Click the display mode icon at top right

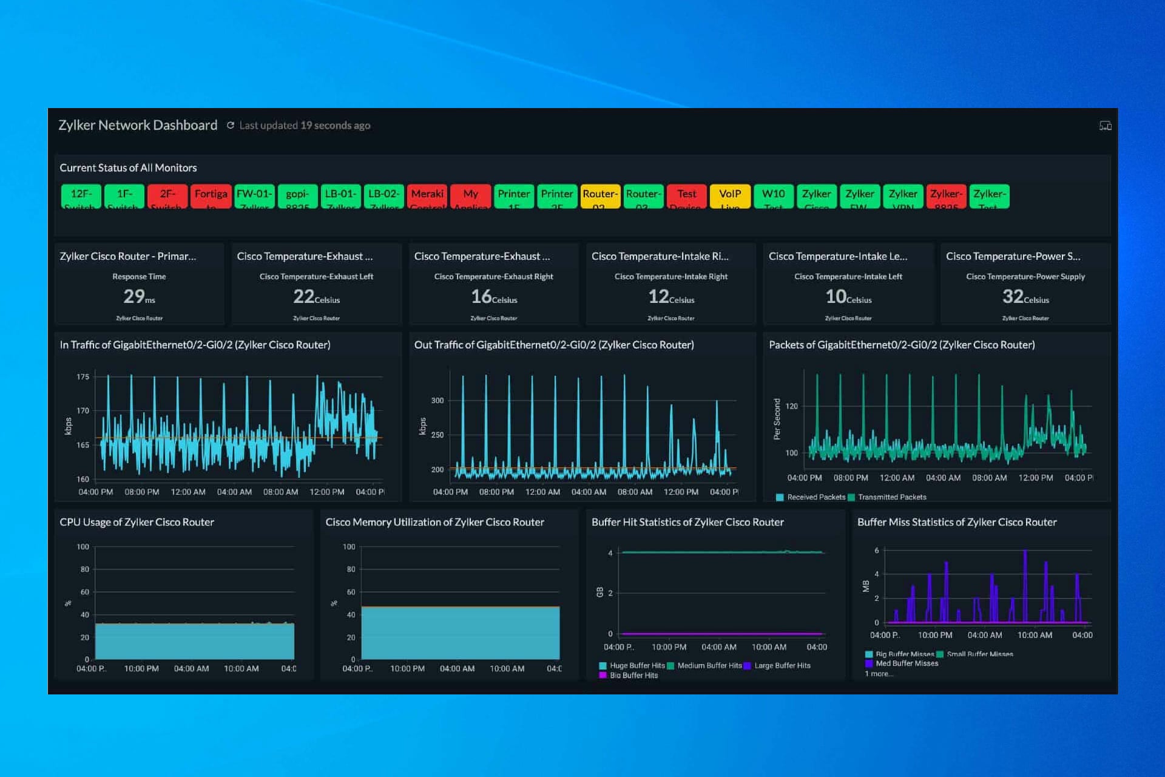coord(1105,126)
